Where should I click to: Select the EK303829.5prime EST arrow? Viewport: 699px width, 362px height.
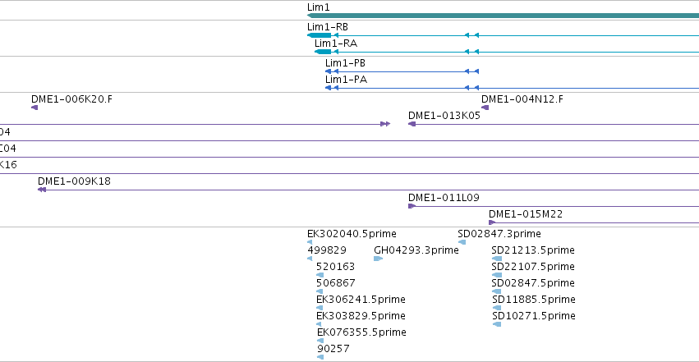[319, 324]
